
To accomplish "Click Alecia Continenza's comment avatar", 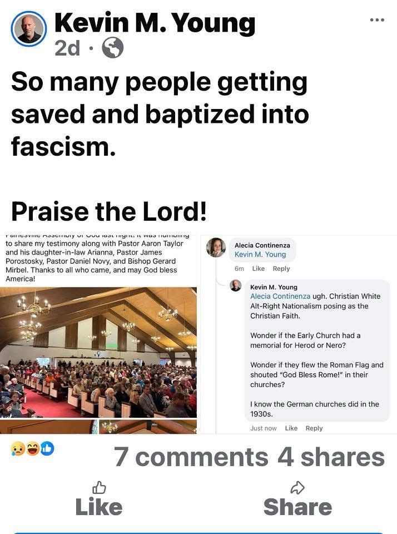I will click(x=216, y=248).
